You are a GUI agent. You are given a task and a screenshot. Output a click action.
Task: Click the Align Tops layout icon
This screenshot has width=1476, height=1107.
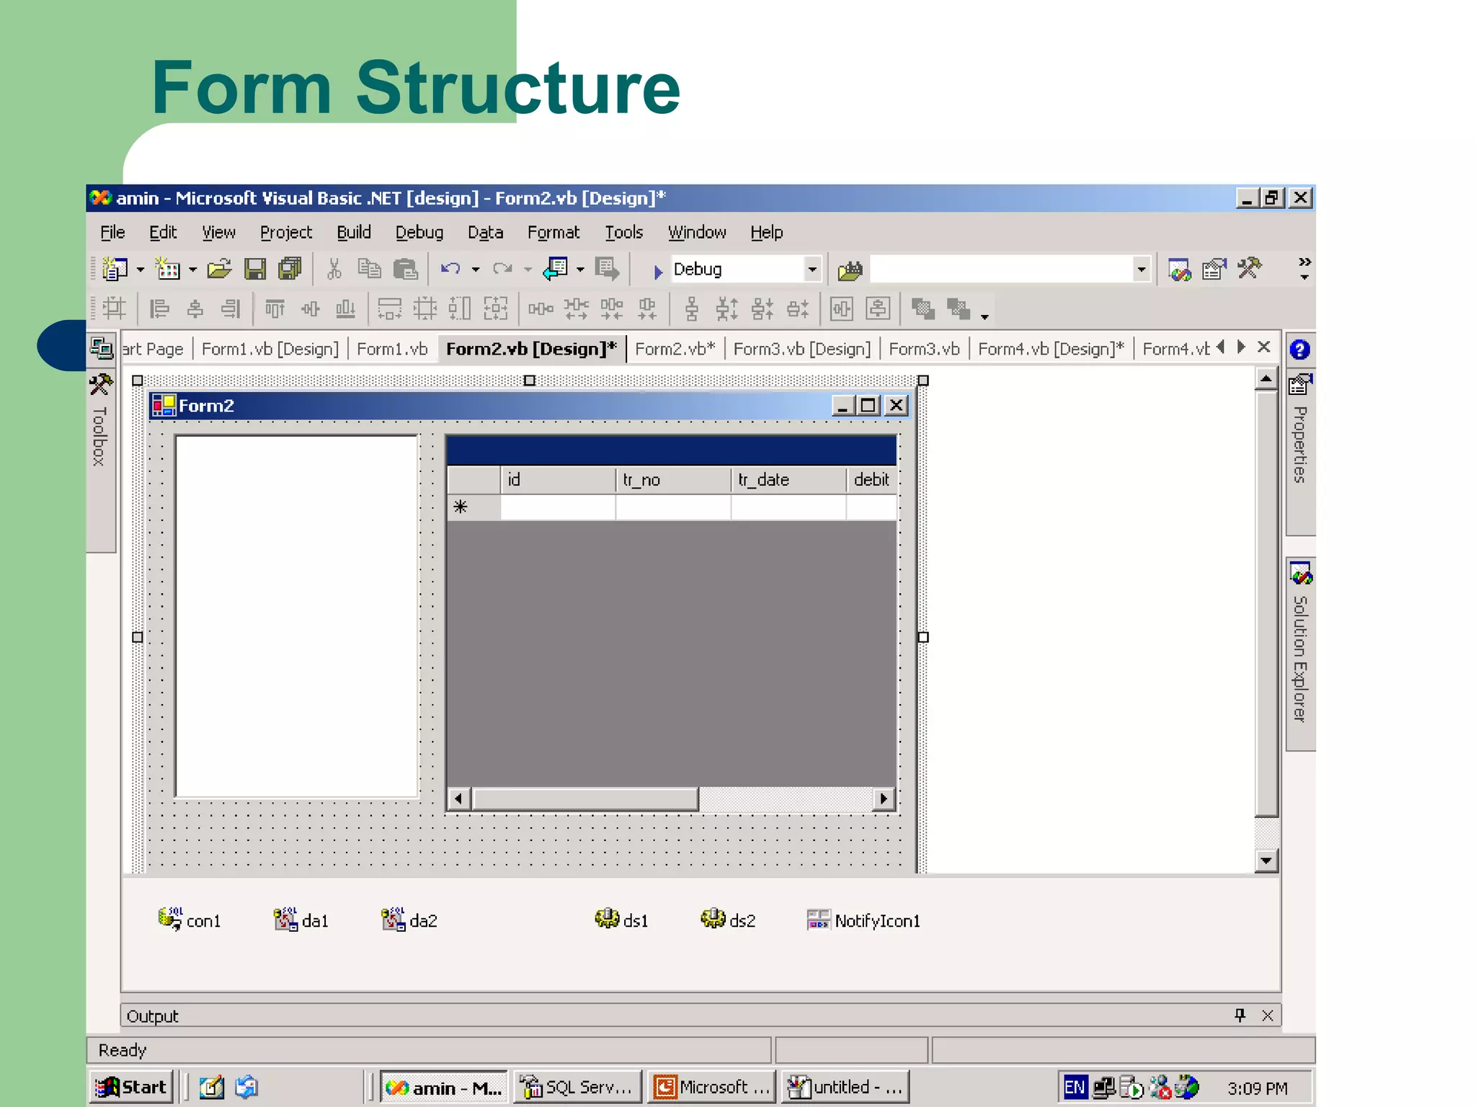point(275,309)
